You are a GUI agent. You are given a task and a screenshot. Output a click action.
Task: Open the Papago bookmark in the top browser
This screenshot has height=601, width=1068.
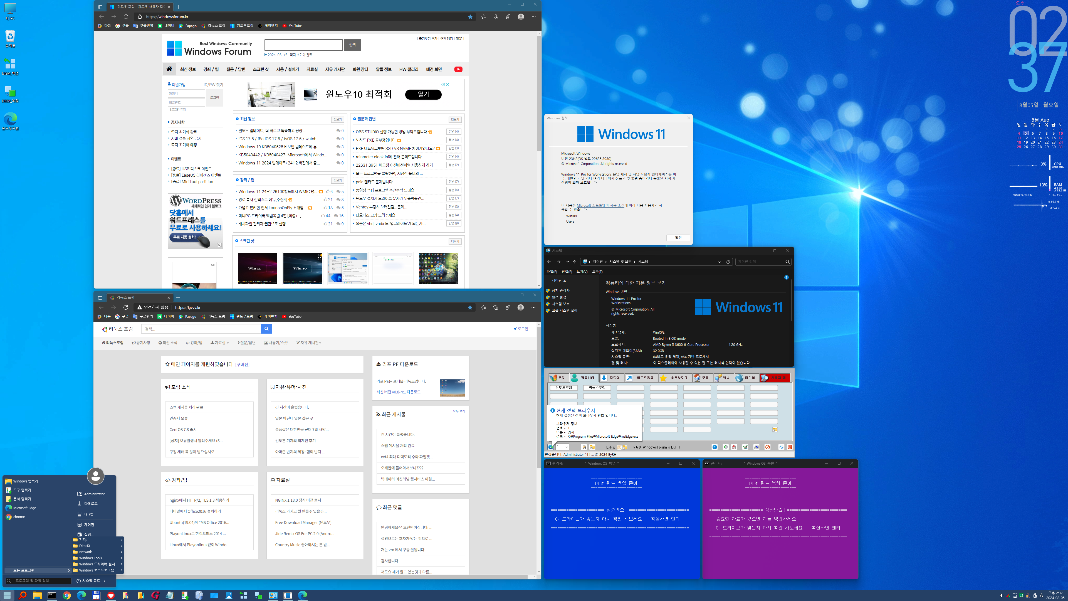pos(188,26)
